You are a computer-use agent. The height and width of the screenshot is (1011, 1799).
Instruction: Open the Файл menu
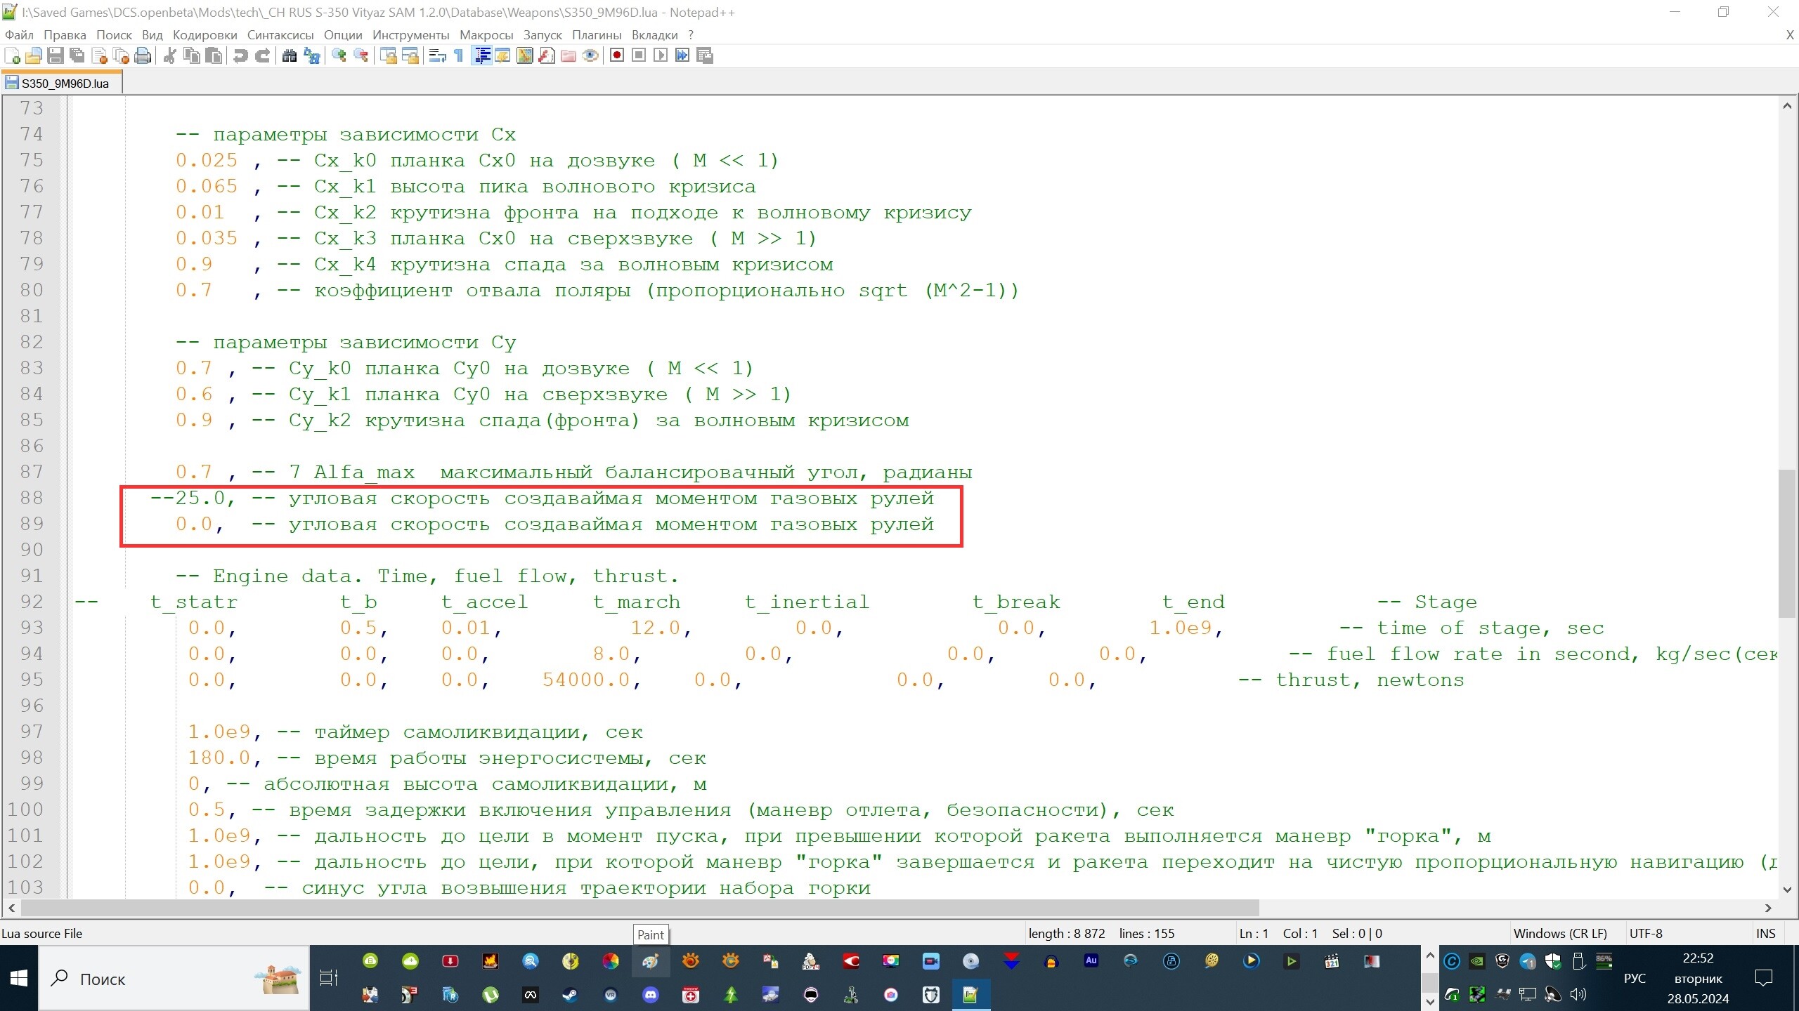coord(20,34)
